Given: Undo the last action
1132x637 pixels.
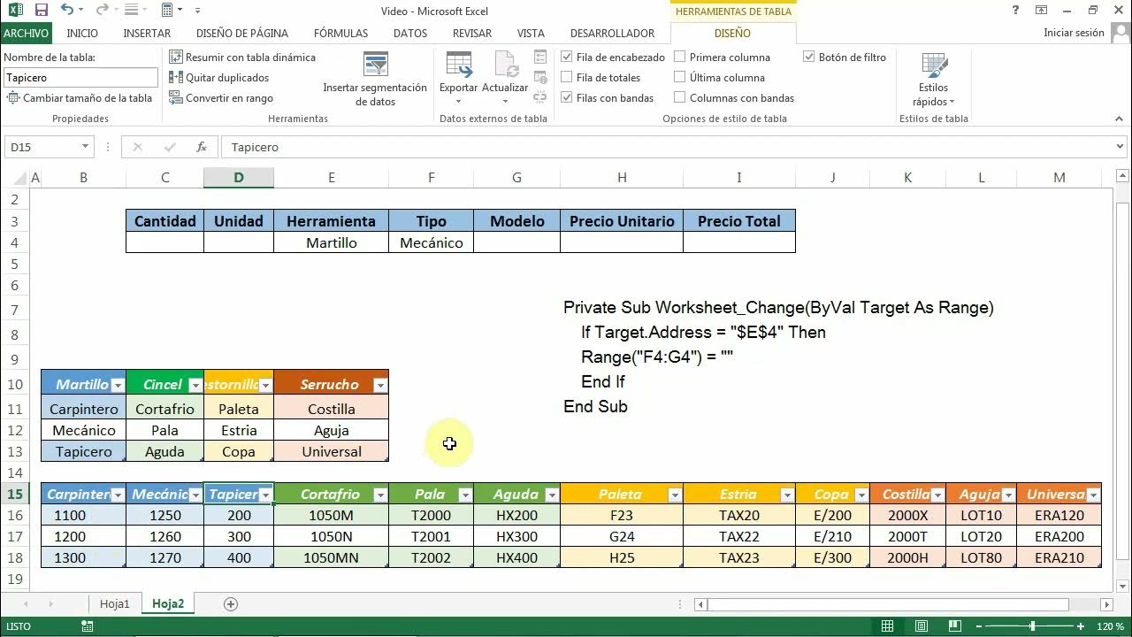Looking at the screenshot, I should pyautogui.click(x=68, y=11).
